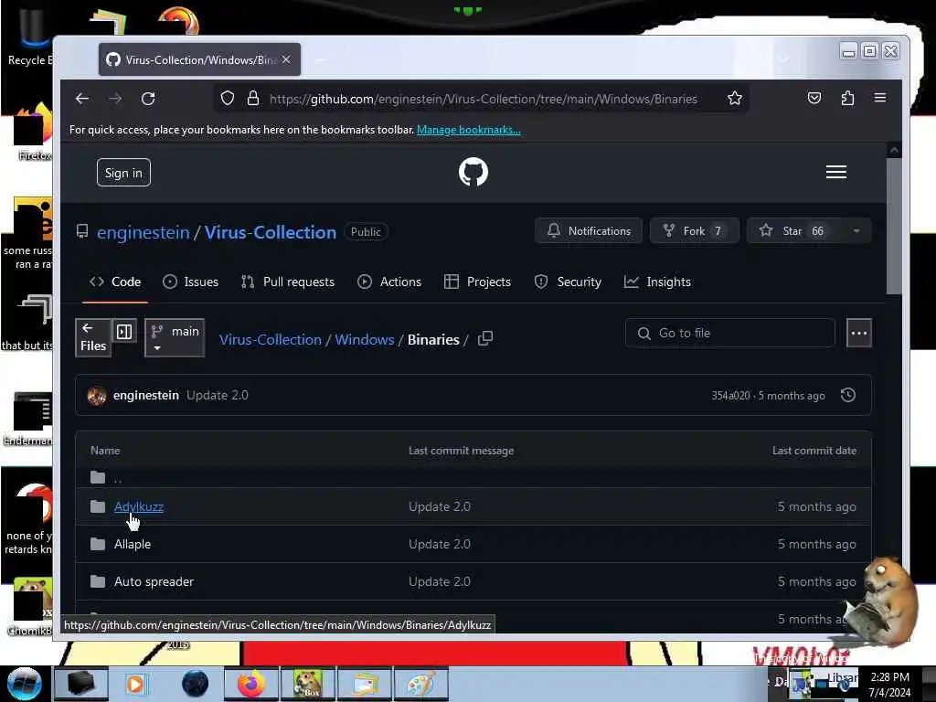Screen dimensions: 936x702
Task: Open the Paint palette taskbar icon
Action: (421, 684)
